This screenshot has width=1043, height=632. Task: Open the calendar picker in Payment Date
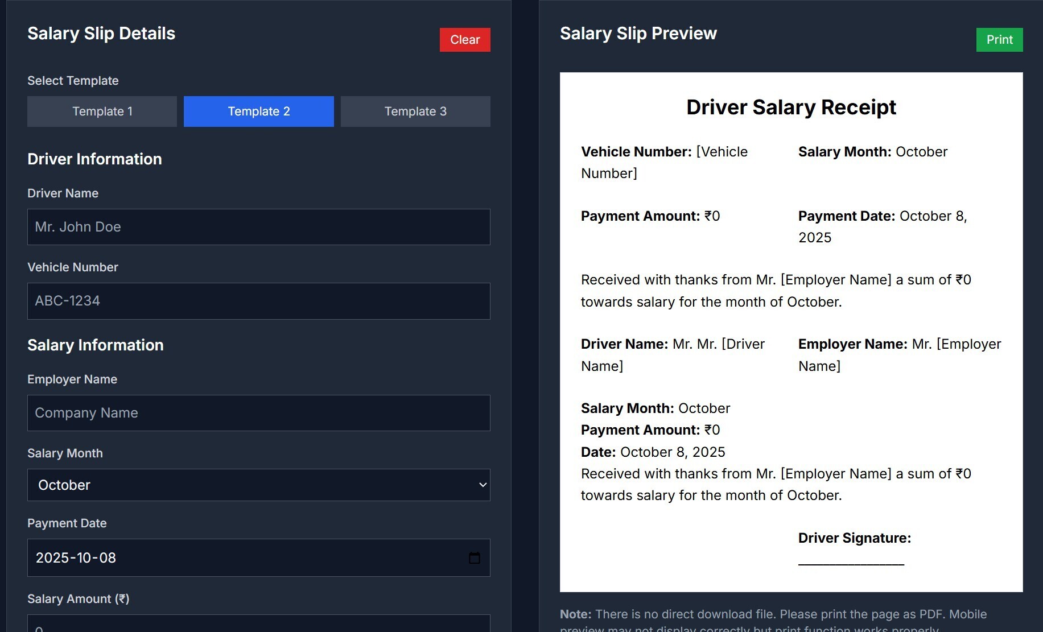click(x=474, y=558)
